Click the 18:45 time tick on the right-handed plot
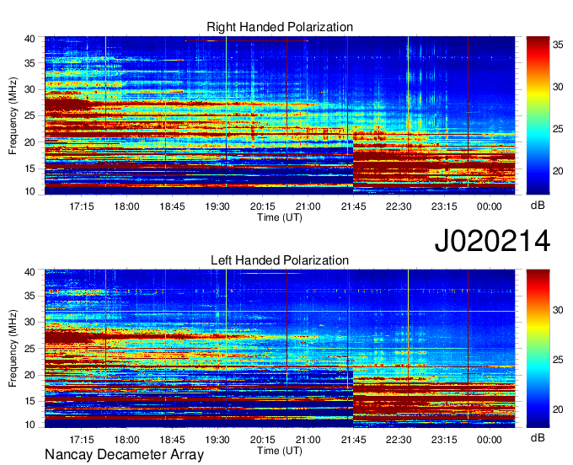 [172, 206]
